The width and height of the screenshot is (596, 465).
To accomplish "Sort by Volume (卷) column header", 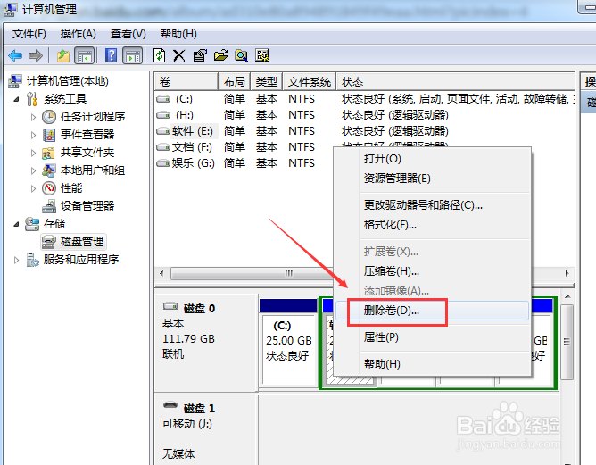I will (x=186, y=81).
